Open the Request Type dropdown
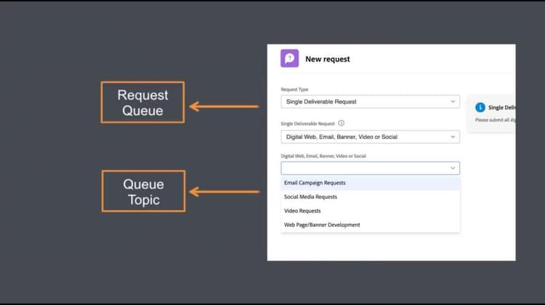Image resolution: width=545 pixels, height=305 pixels. (370, 101)
